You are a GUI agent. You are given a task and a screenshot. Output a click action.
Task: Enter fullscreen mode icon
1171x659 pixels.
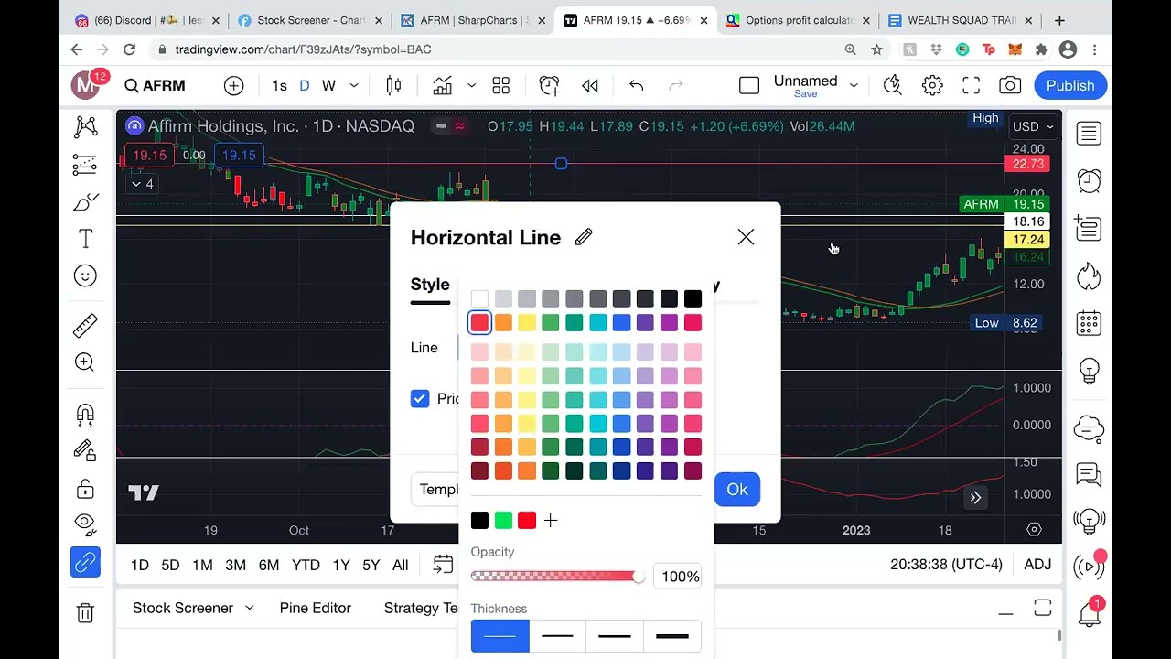click(x=971, y=85)
